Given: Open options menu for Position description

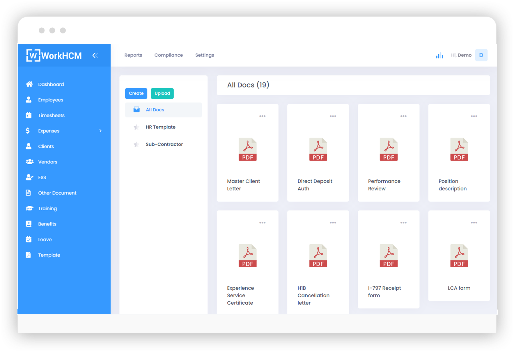Looking at the screenshot, I should pyautogui.click(x=474, y=116).
